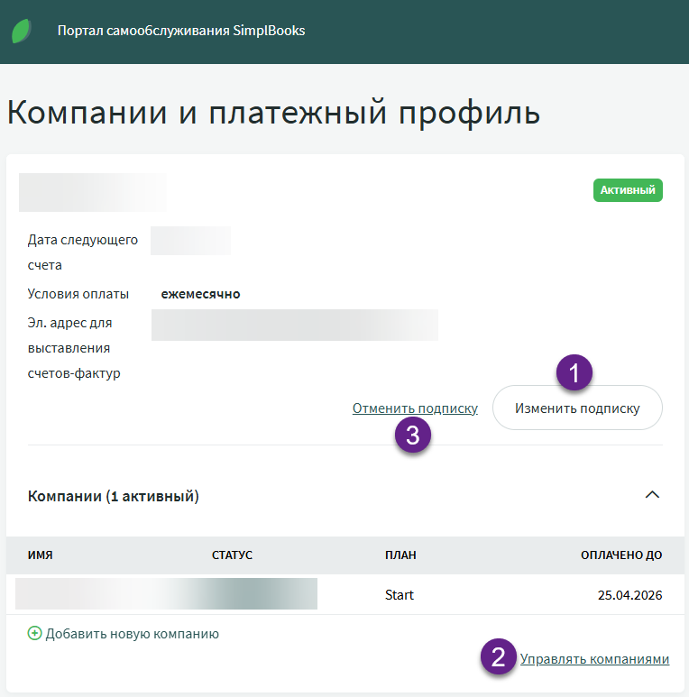Click the purple number 1 badge

(x=574, y=372)
